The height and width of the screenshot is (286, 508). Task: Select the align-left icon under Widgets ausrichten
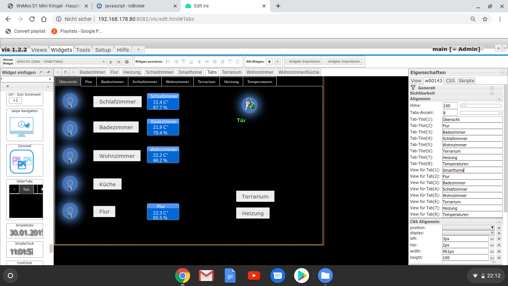click(x=168, y=62)
